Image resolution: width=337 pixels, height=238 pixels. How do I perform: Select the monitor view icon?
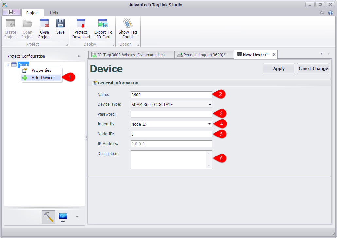coord(63,217)
